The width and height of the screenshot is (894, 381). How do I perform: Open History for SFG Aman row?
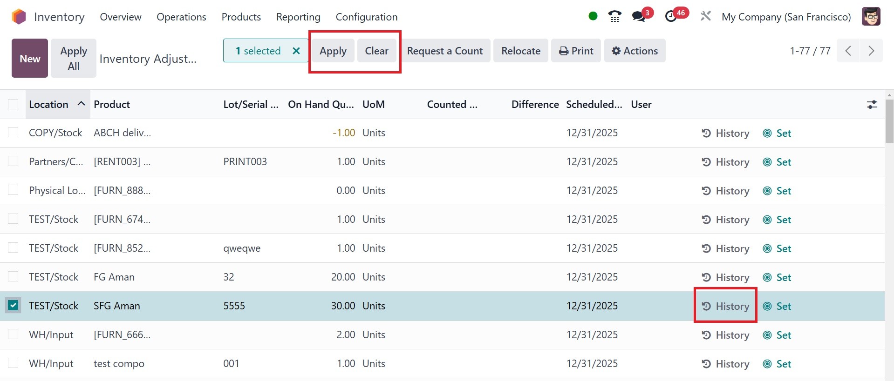pyautogui.click(x=725, y=306)
